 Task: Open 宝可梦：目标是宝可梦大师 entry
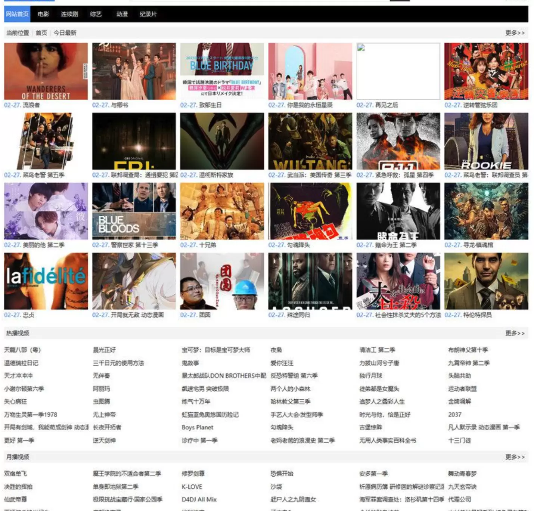(216, 350)
